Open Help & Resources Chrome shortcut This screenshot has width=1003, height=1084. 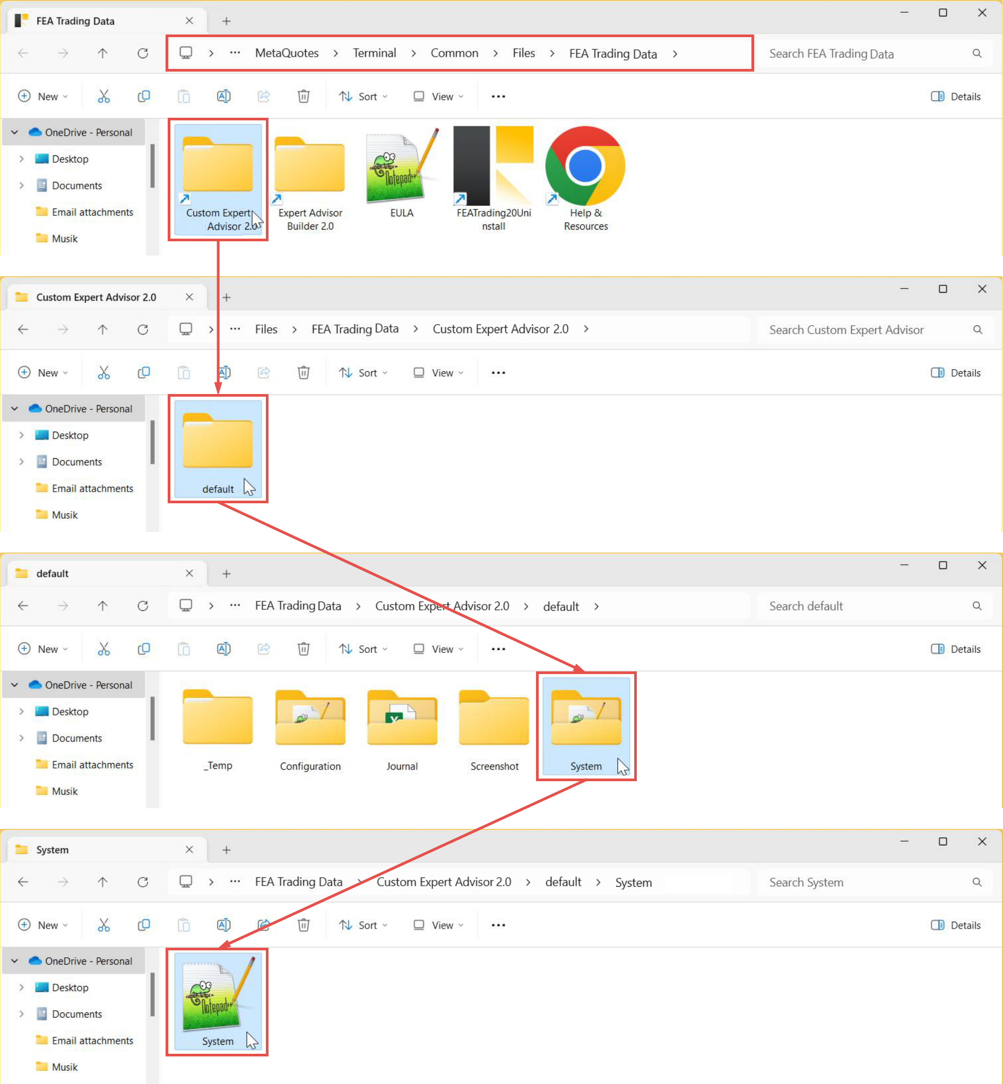pos(586,179)
